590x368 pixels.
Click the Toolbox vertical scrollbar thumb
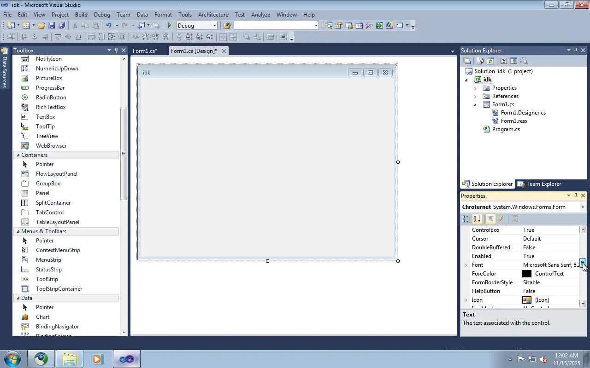[x=124, y=154]
